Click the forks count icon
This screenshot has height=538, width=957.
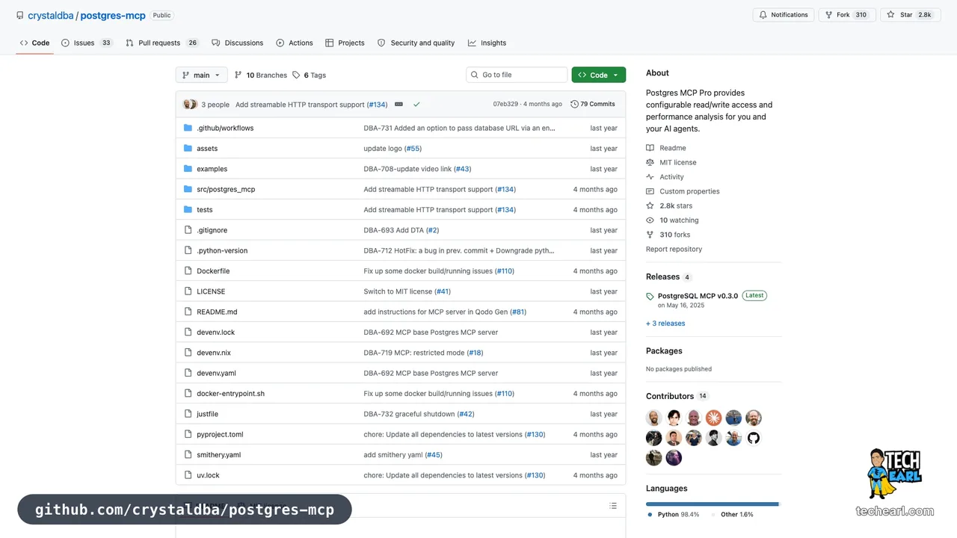coord(650,235)
